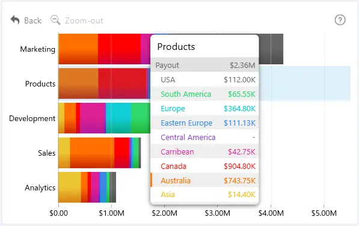Open the help question mark icon
The width and height of the screenshot is (359, 226).
point(340,20)
